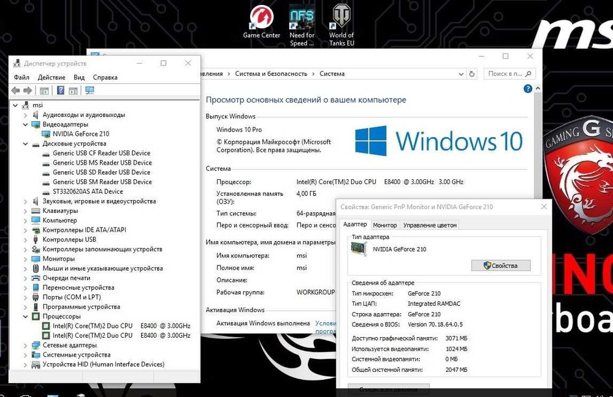Open World of Tanks EU shortcut
613x397 pixels.
[x=341, y=26]
